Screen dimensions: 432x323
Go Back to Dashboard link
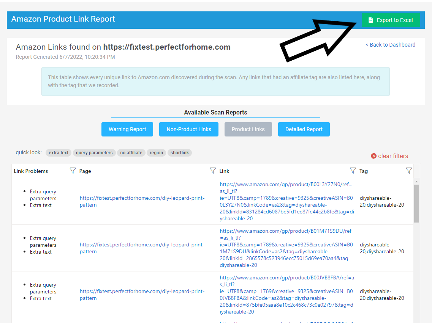point(391,45)
